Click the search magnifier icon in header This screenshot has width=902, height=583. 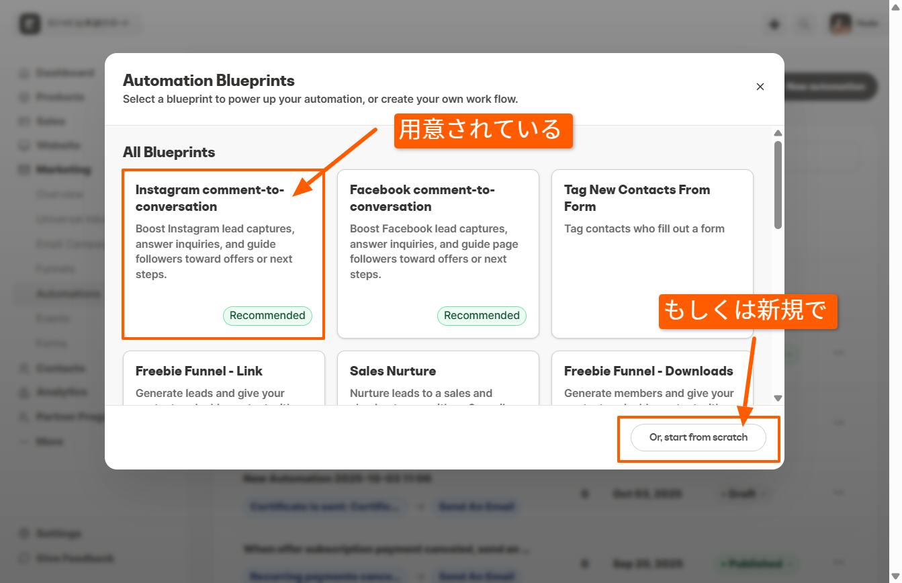pos(804,24)
